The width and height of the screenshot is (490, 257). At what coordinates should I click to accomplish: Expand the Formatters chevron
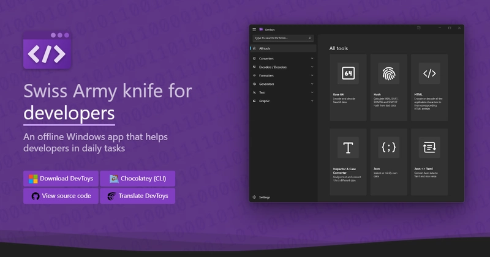click(x=312, y=75)
